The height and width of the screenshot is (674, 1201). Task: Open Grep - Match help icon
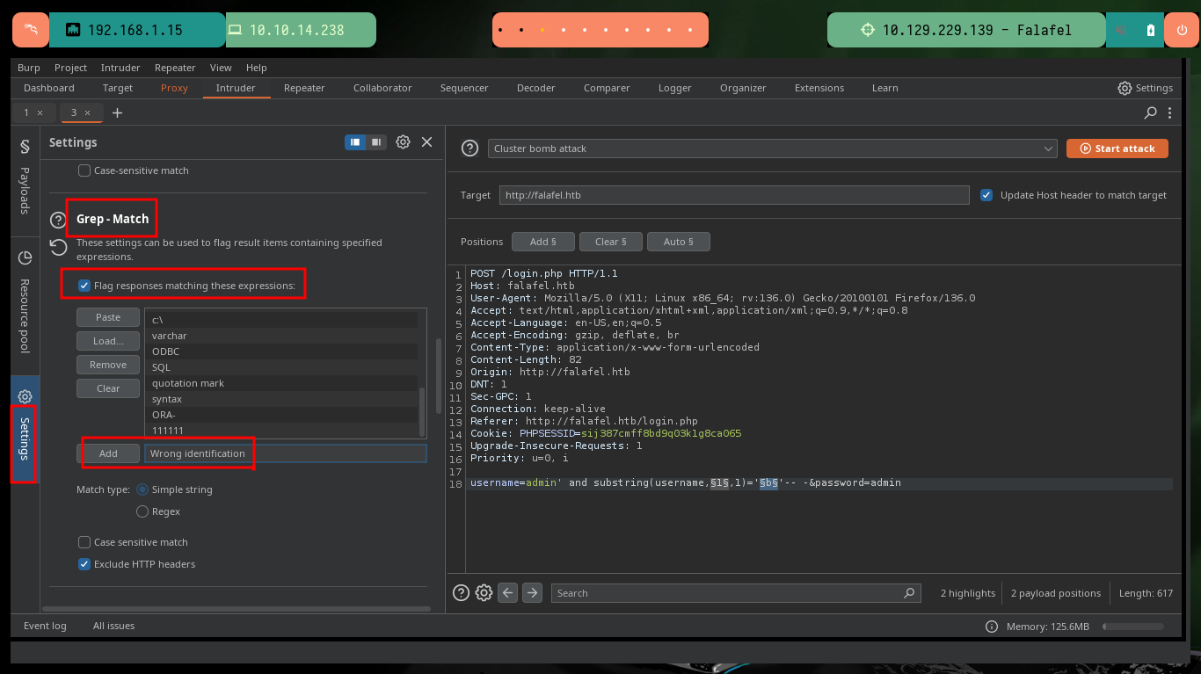[58, 220]
